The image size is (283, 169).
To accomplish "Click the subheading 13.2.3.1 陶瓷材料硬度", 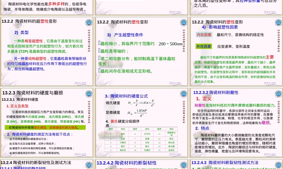I will click(x=20, y=99).
